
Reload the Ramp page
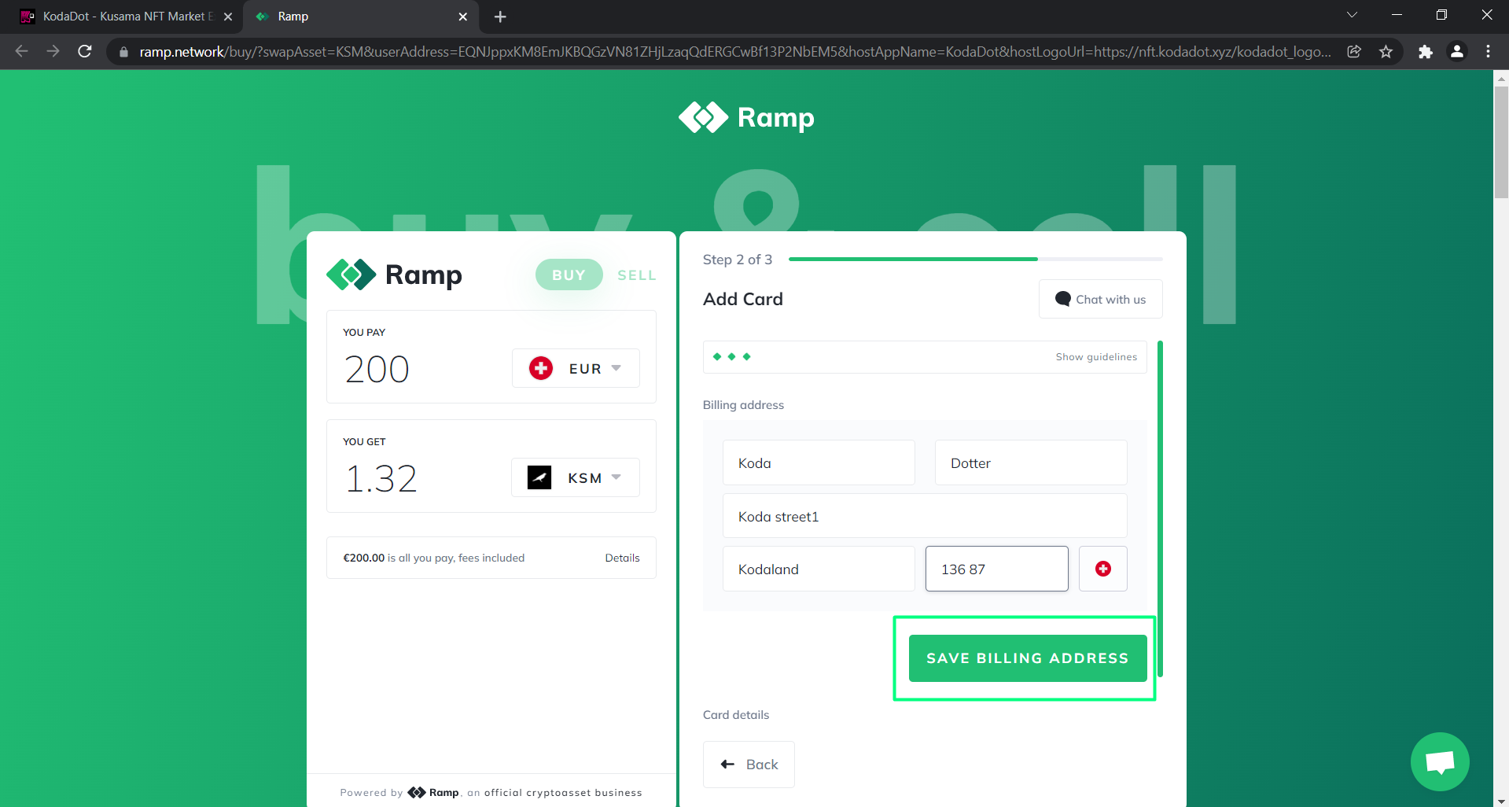(x=85, y=52)
